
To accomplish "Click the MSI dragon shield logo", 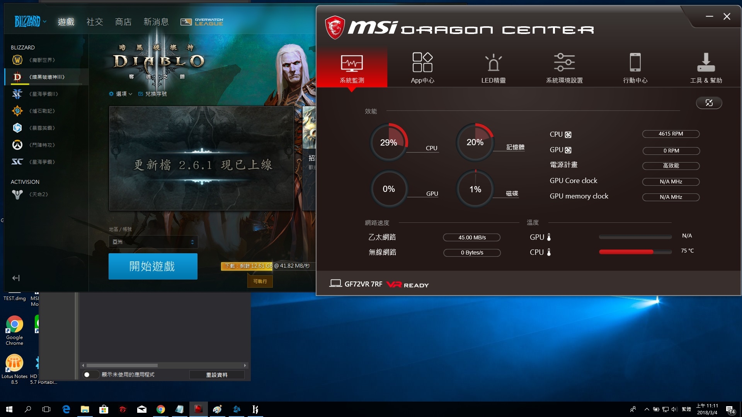I will pos(335,27).
